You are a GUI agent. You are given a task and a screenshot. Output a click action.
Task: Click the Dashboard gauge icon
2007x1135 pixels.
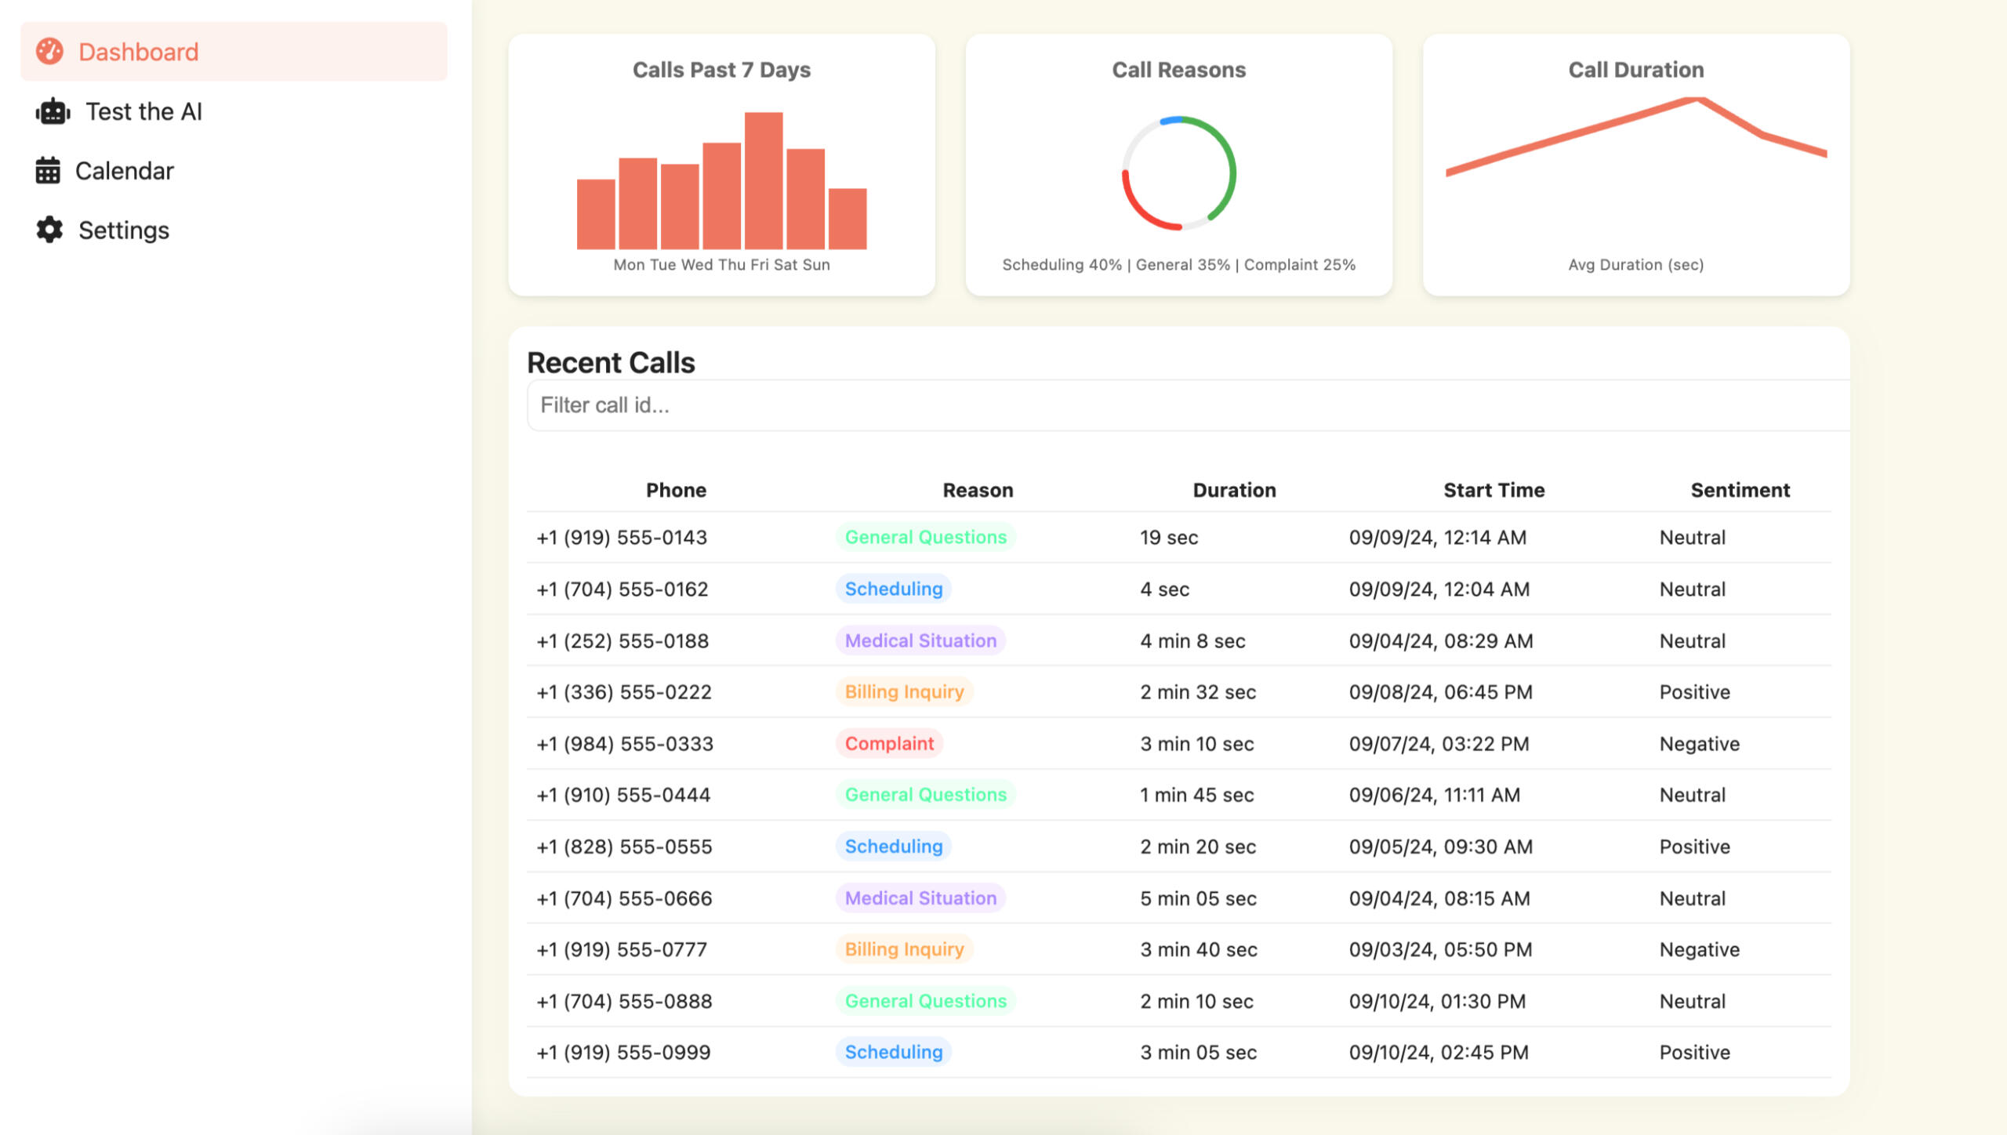(49, 52)
